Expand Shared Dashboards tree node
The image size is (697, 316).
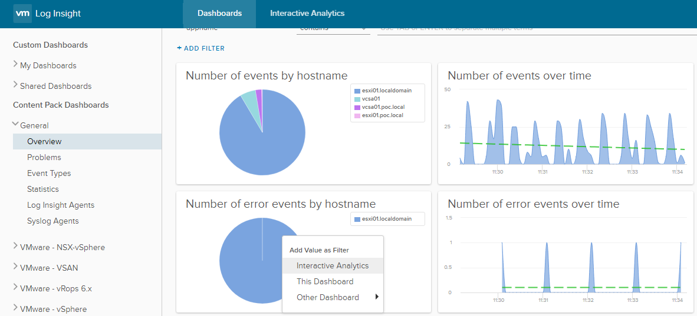pos(16,85)
